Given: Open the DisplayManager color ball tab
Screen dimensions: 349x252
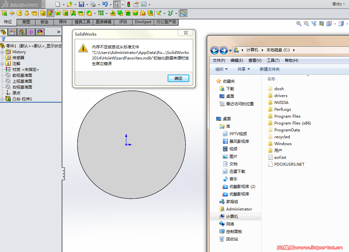Looking at the screenshot, I should pyautogui.click(x=40, y=32).
